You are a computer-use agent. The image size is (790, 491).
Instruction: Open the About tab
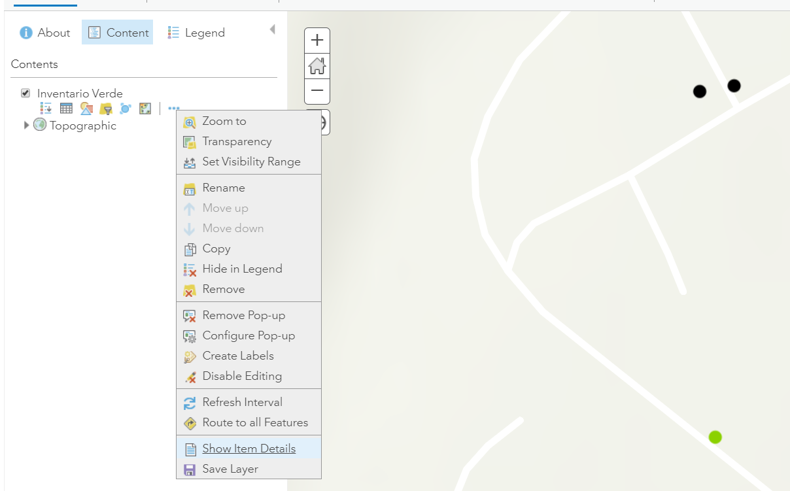pos(45,33)
